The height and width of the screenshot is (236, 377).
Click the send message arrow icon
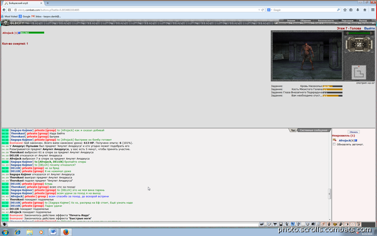pos(261,224)
